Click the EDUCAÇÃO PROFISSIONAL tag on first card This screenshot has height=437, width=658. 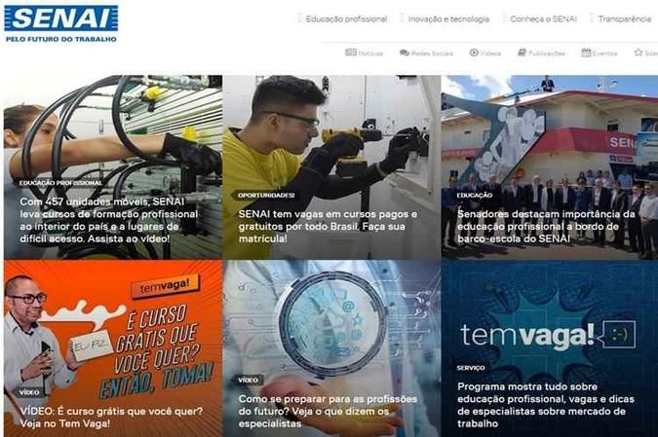tap(60, 183)
